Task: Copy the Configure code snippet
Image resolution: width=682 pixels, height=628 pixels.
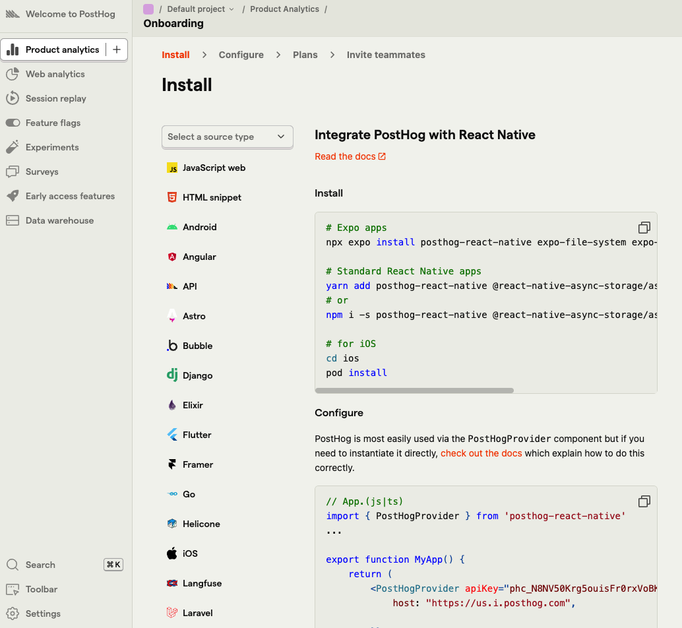Action: pos(644,501)
